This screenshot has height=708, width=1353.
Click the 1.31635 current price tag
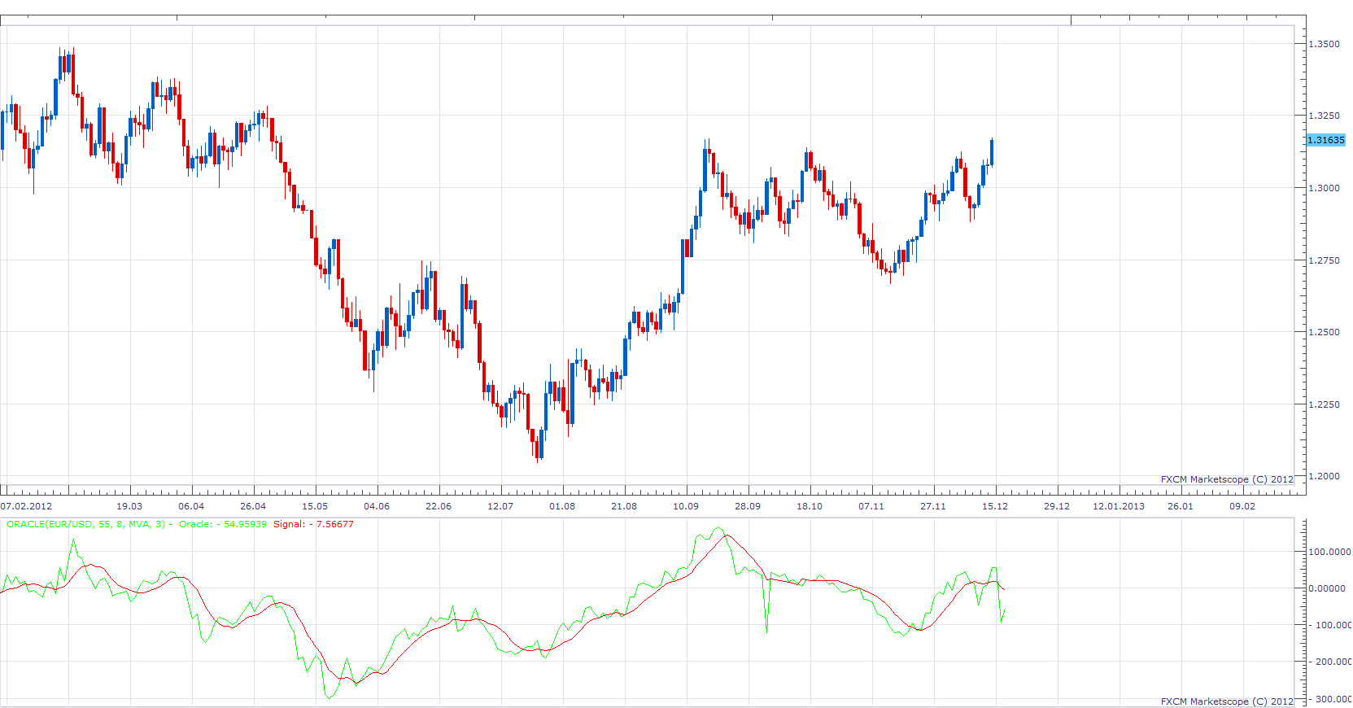(1326, 140)
